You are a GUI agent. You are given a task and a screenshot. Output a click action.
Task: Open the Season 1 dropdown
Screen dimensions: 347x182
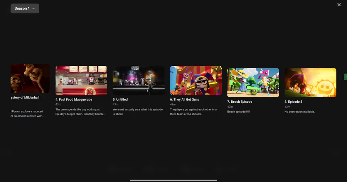coord(25,8)
